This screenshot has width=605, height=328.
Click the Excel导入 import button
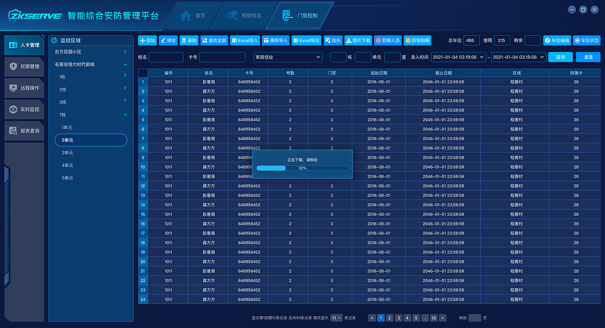click(x=245, y=41)
